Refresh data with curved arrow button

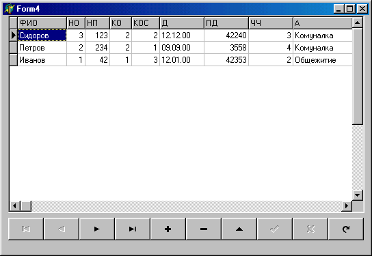pyautogui.click(x=346, y=229)
